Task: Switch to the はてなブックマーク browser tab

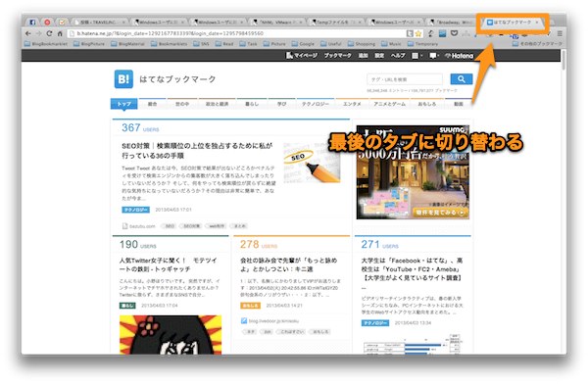Action: tap(513, 23)
